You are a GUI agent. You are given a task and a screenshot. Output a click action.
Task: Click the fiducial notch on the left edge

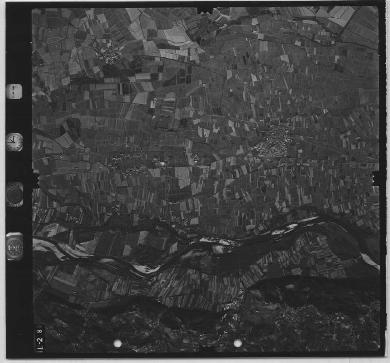click(x=35, y=180)
